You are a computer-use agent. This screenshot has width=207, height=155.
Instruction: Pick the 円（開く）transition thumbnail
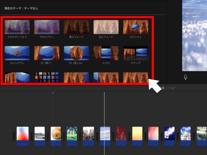[47, 53]
